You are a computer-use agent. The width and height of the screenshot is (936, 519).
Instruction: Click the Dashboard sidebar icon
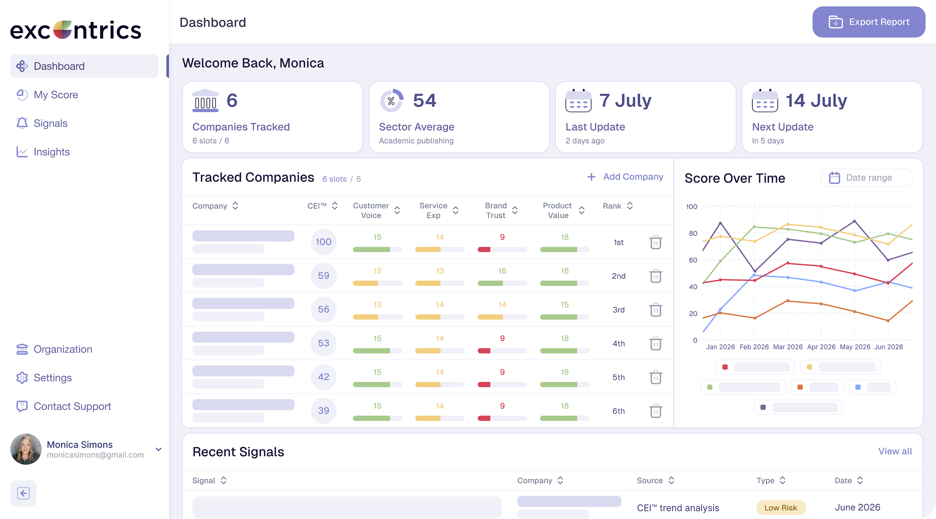click(22, 66)
